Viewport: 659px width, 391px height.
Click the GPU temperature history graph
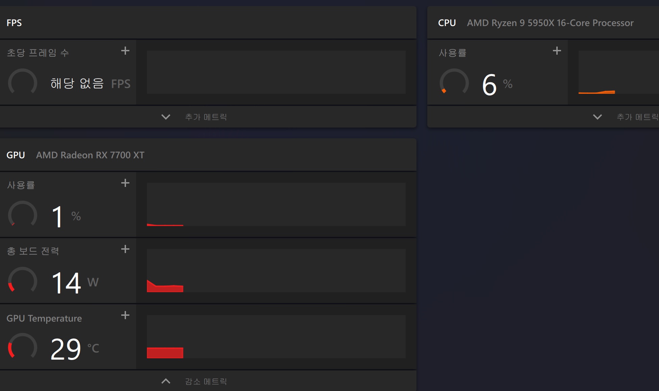pyautogui.click(x=276, y=337)
